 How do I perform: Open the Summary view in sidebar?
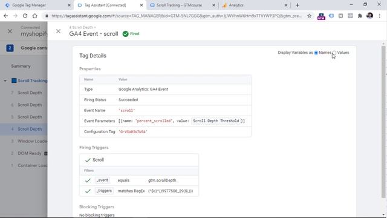pyautogui.click(x=21, y=66)
